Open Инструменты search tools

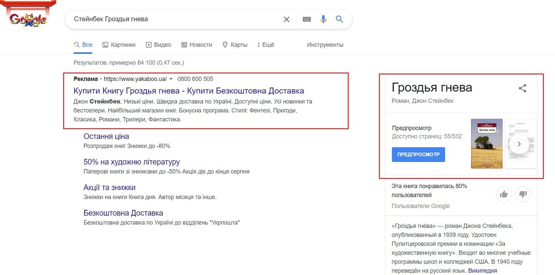[325, 45]
